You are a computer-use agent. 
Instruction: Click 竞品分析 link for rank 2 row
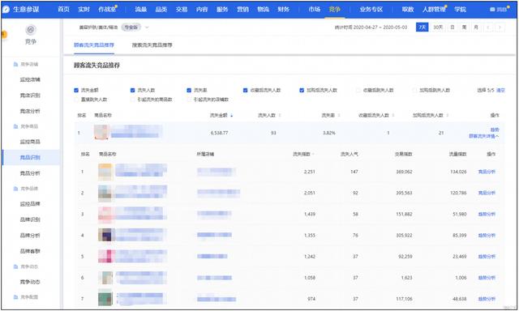(x=487, y=193)
